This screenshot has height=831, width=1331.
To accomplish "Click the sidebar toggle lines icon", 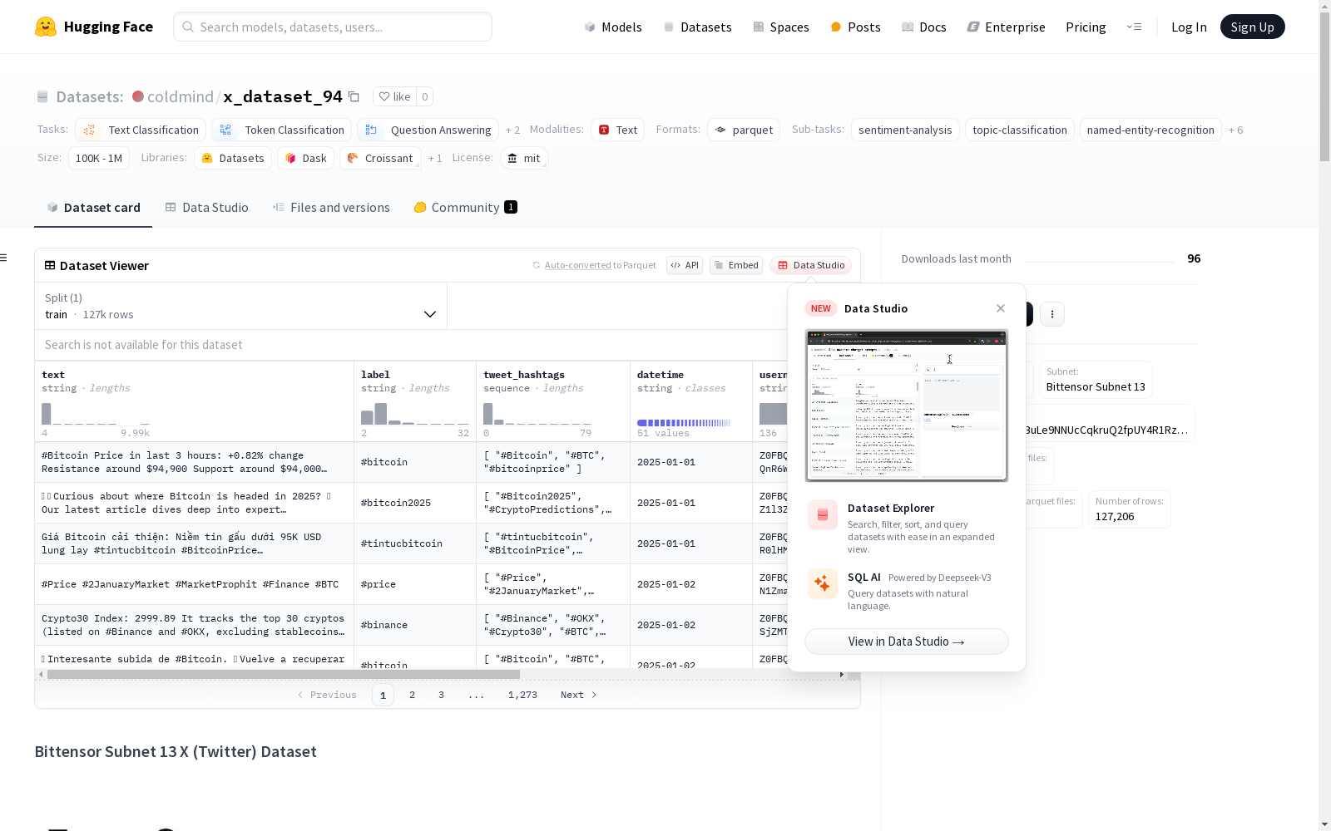I will click(x=3, y=258).
